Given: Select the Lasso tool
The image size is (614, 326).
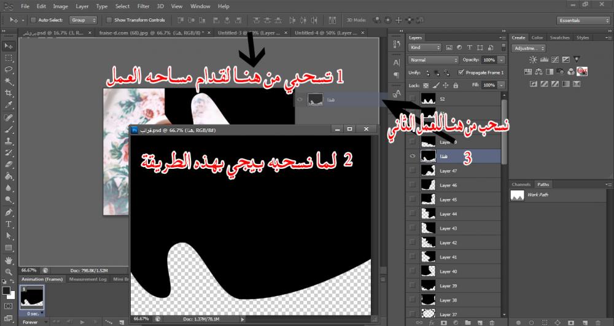Looking at the screenshot, I should click(9, 69).
